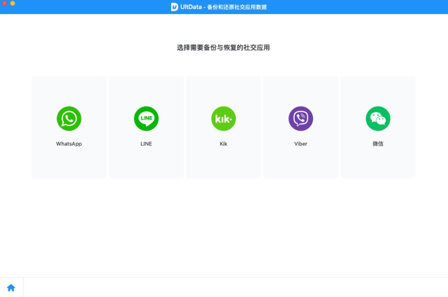Click the UltData logo in title bar
The height and width of the screenshot is (297, 448).
(174, 7)
